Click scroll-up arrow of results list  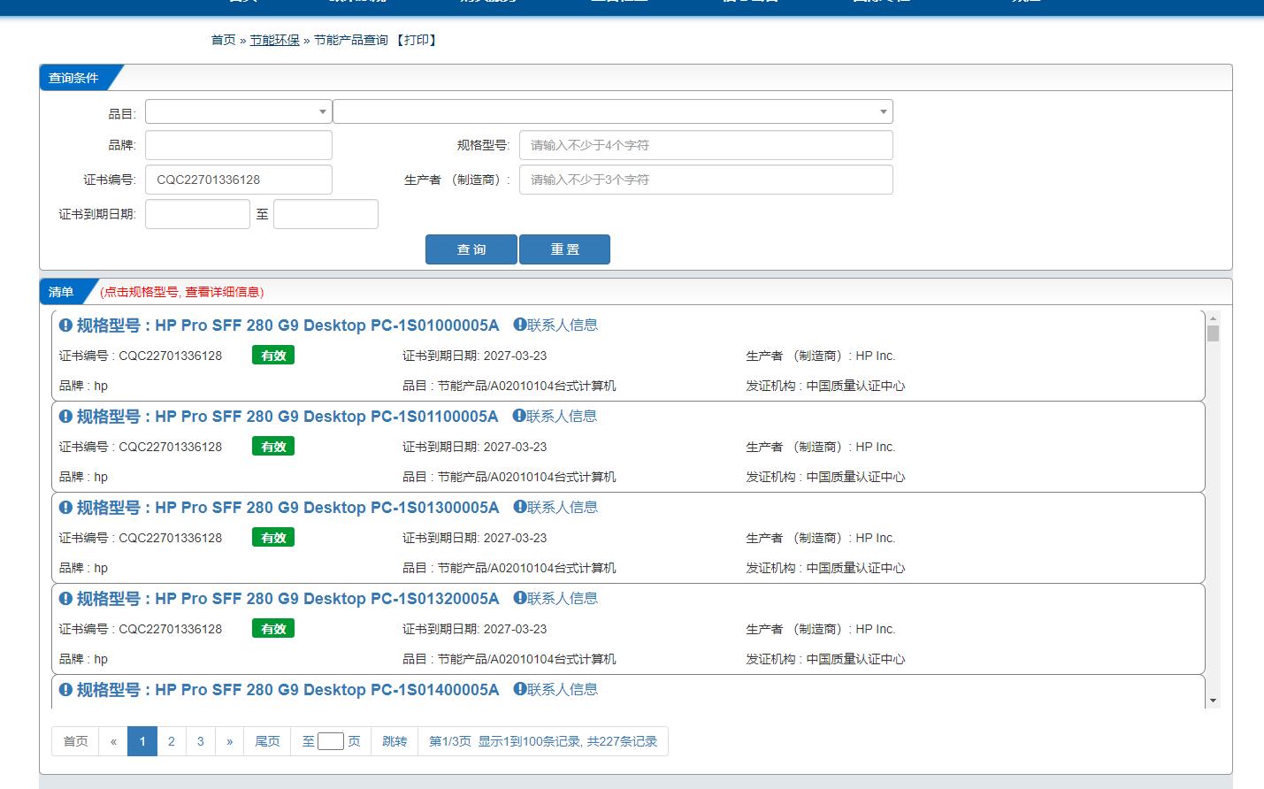1213,318
